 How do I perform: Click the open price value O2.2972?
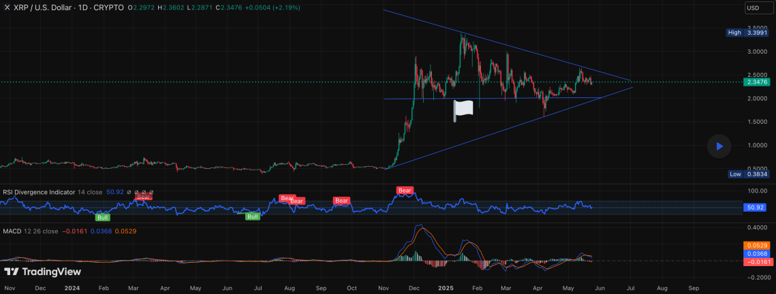[142, 8]
